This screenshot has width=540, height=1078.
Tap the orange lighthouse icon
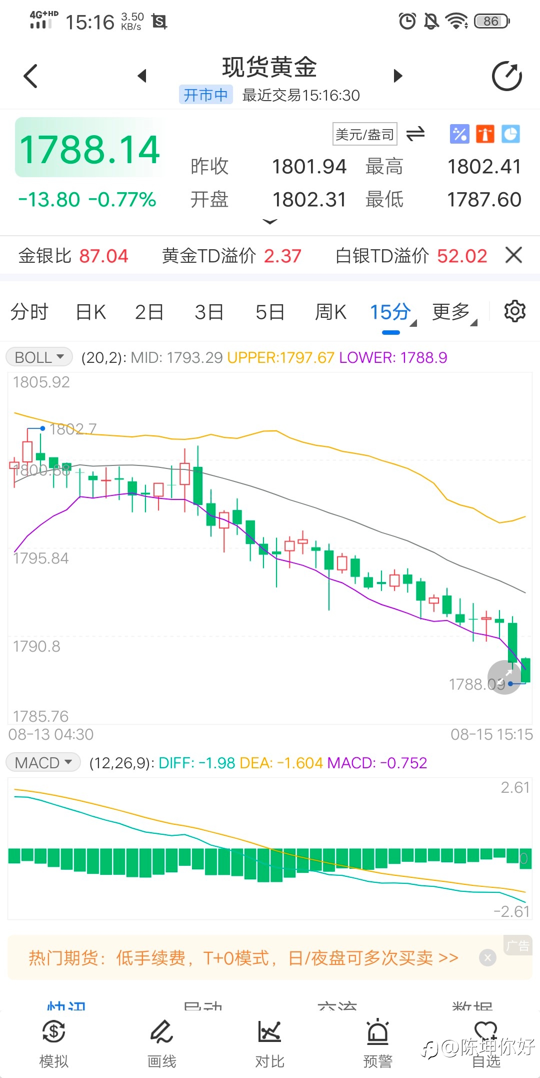click(x=485, y=134)
